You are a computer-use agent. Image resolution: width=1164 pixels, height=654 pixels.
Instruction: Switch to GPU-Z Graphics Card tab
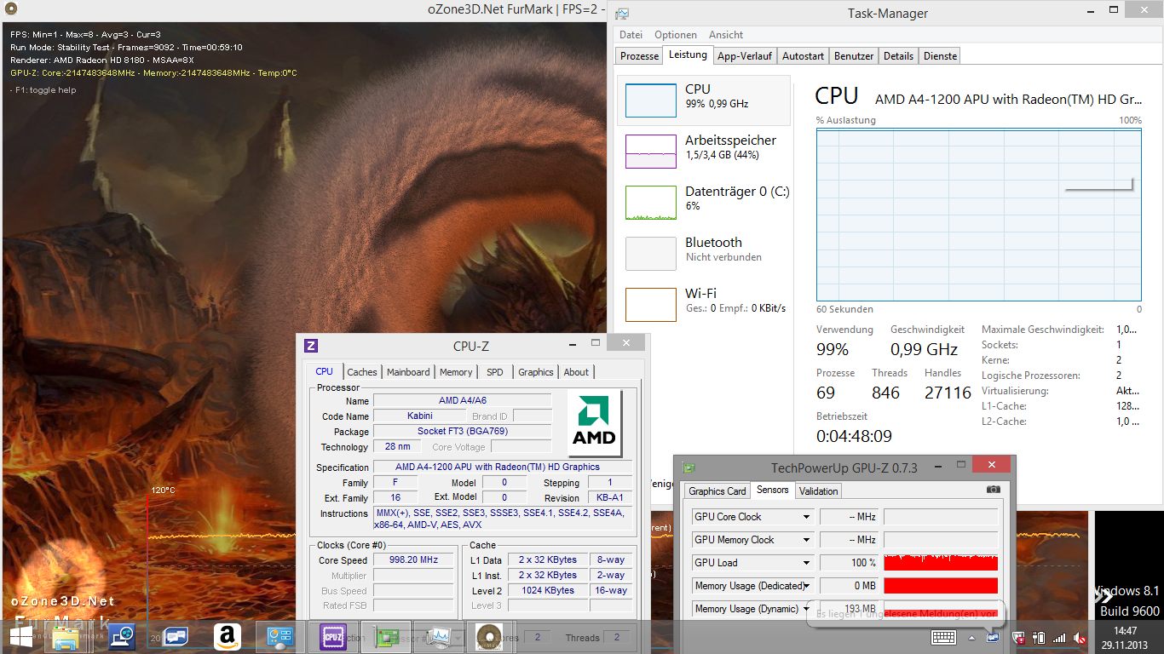click(x=717, y=491)
